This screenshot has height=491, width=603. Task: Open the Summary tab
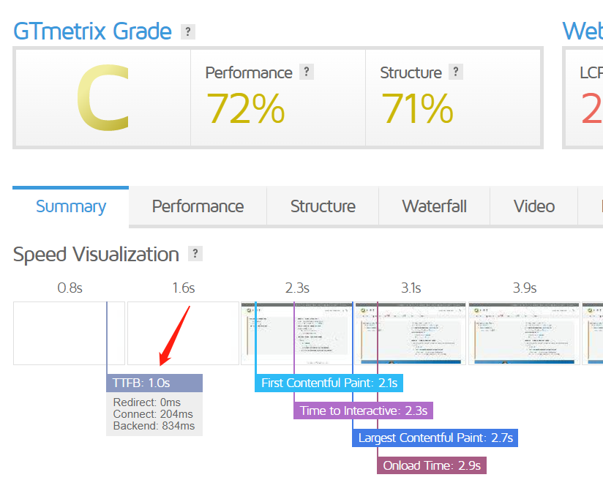click(70, 206)
